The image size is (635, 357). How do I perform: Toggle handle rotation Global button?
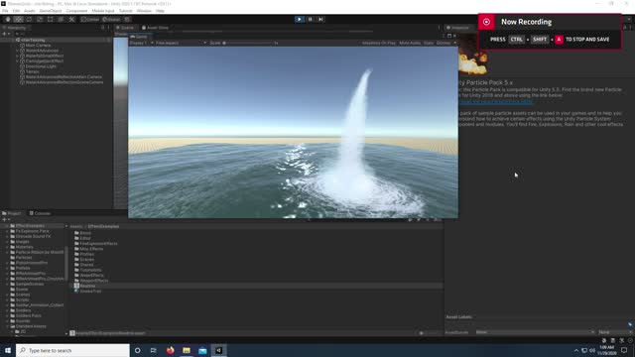pyautogui.click(x=111, y=19)
